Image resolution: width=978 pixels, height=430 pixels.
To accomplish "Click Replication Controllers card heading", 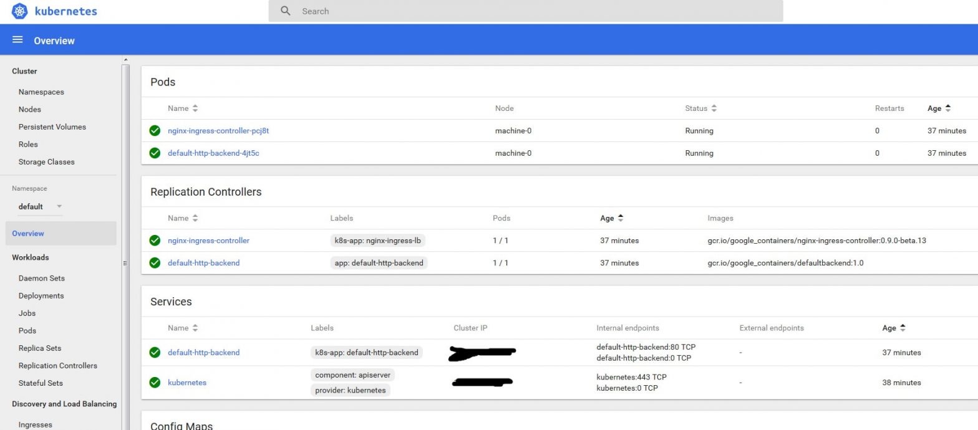I will coord(206,192).
